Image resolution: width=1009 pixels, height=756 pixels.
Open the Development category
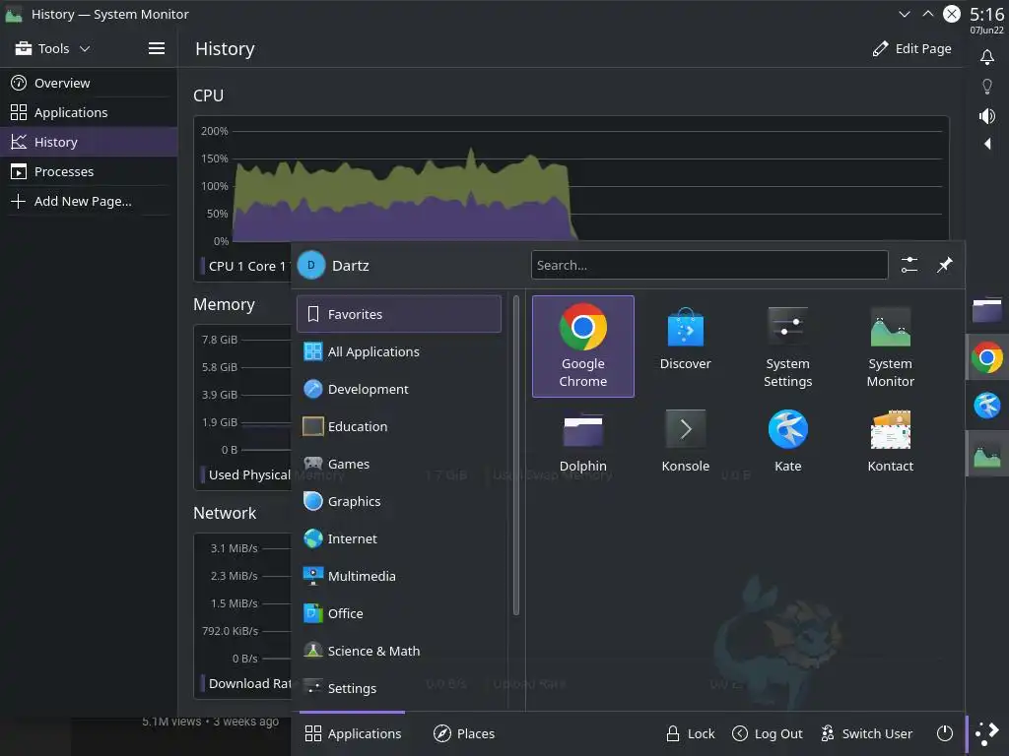(399, 389)
